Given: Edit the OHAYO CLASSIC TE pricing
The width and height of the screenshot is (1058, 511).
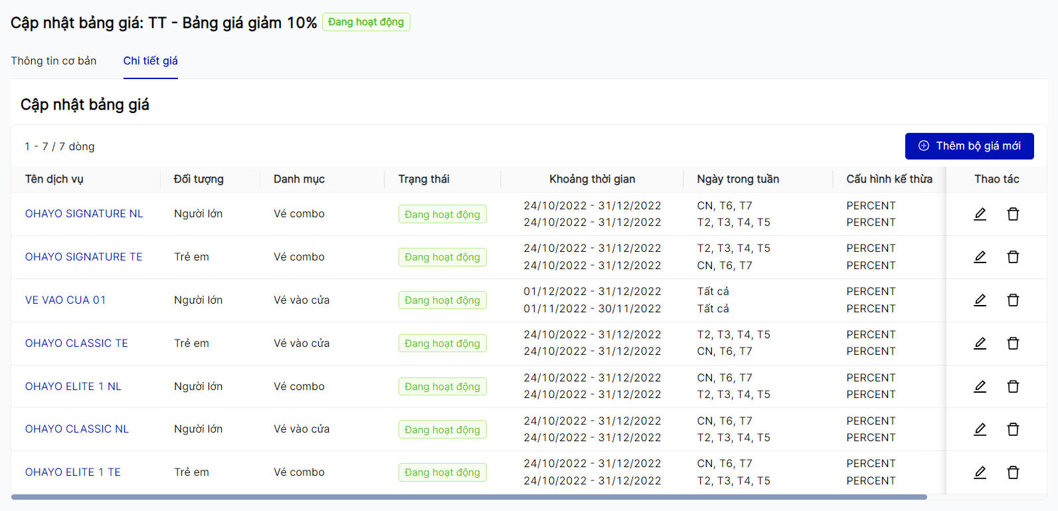Looking at the screenshot, I should tap(980, 344).
